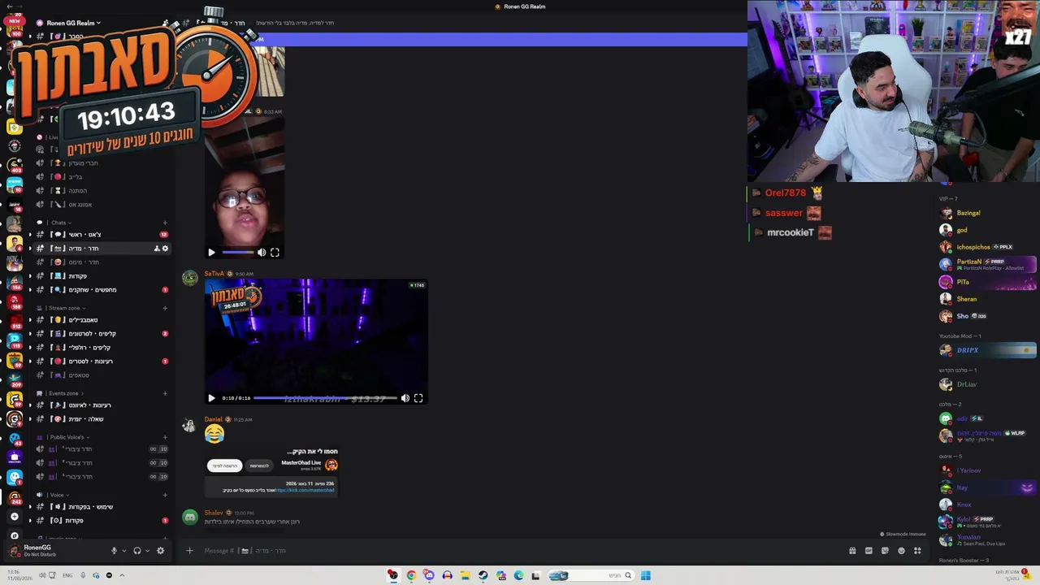
Task: Open the apps launcher in message bar
Action: (917, 551)
